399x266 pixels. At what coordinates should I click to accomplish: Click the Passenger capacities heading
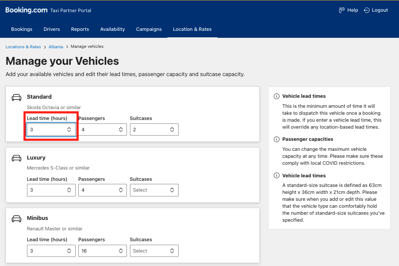click(308, 139)
